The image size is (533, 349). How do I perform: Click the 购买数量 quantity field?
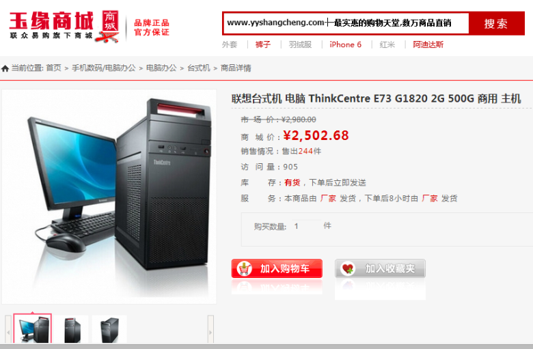click(307, 226)
